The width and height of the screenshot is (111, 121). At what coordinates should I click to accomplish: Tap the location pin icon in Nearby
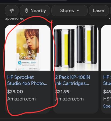[x=26, y=11]
